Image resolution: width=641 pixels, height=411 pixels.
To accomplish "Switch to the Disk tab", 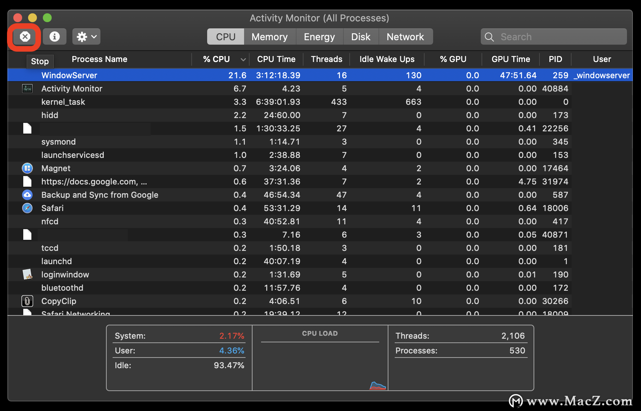I will point(361,37).
